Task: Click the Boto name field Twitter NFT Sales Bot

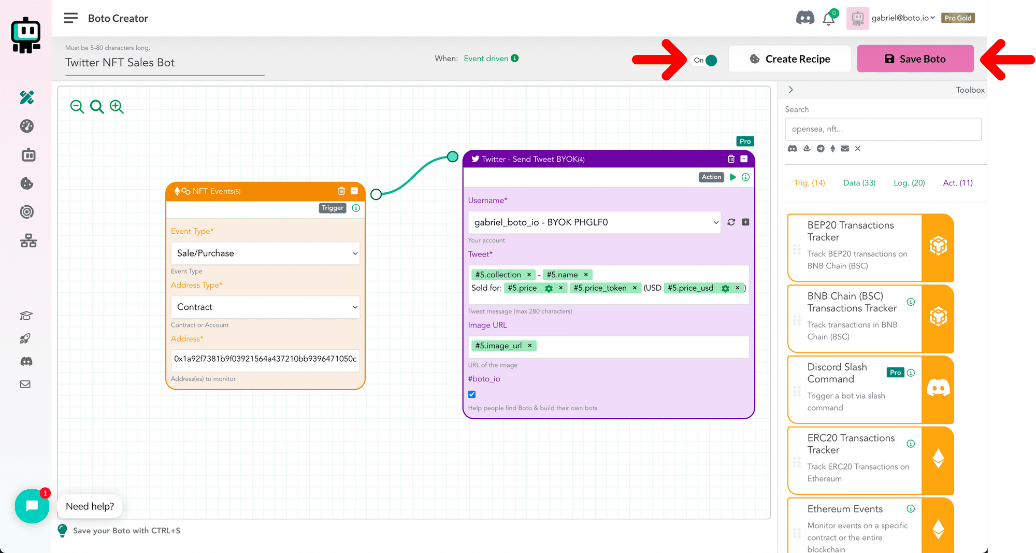Action: (165, 63)
